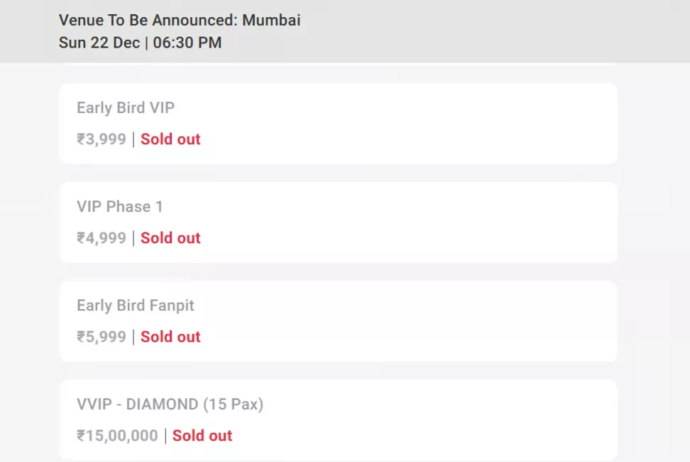This screenshot has width=690, height=462.
Task: Select the ₹5,999 price text
Action: tap(102, 337)
